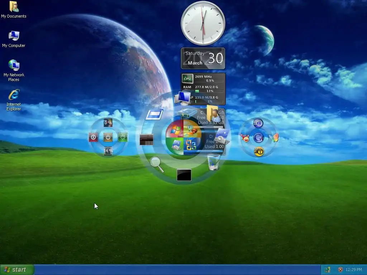Open the user folder icon on the ring
367x275 pixels.
click(x=213, y=114)
